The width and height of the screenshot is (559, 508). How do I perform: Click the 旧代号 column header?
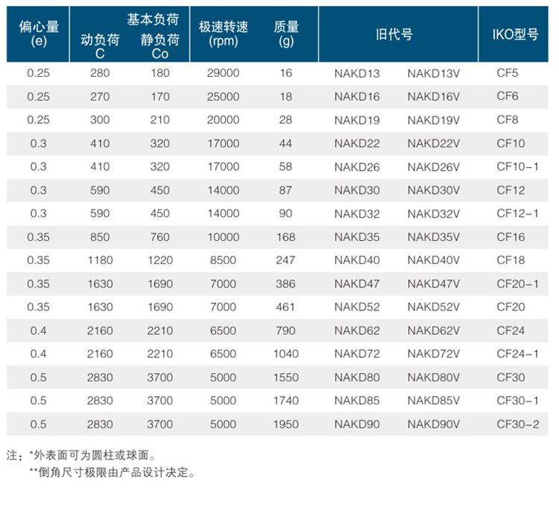pos(399,35)
